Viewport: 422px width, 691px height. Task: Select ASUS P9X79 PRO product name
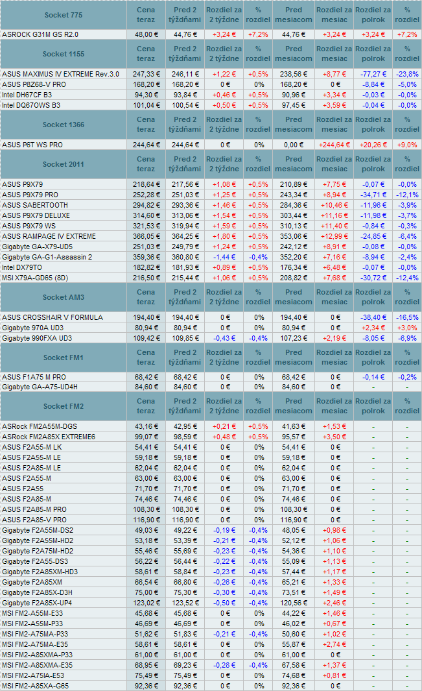point(30,195)
